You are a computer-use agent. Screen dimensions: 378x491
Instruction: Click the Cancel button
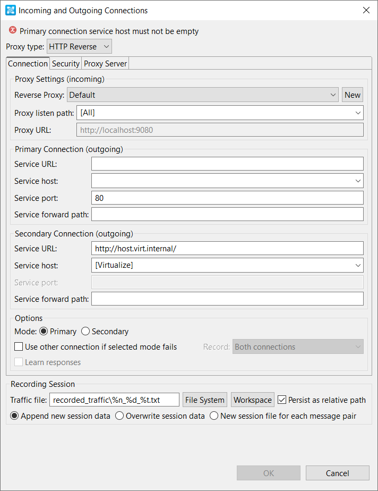pos(337,473)
